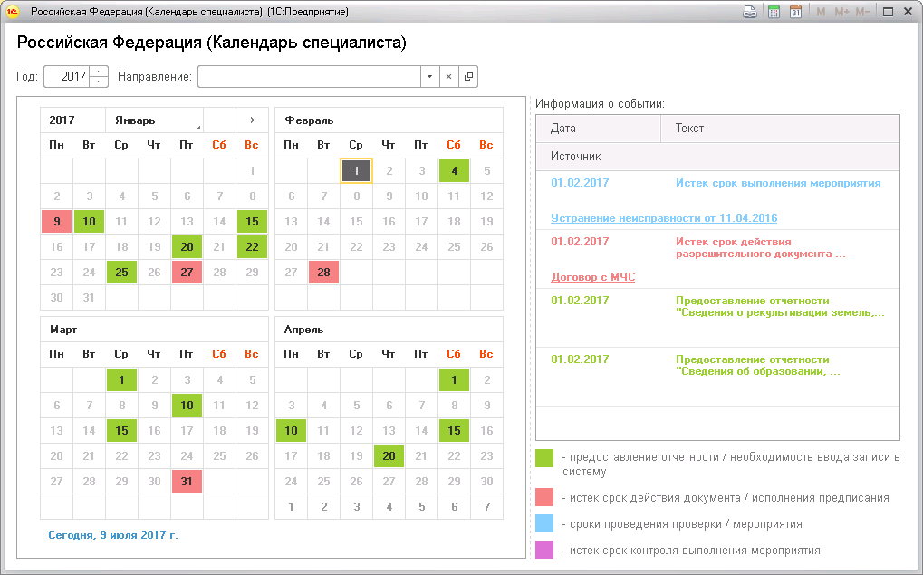Clear the Направление field with X

448,76
